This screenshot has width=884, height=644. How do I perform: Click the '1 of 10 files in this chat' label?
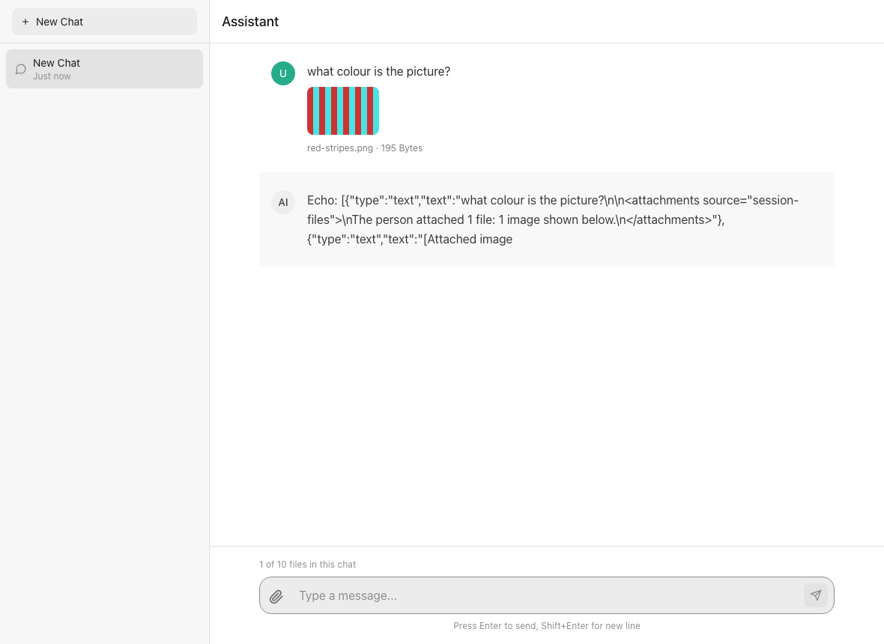point(307,565)
